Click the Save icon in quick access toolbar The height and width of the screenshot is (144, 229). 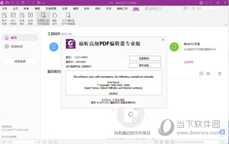click(13, 3)
